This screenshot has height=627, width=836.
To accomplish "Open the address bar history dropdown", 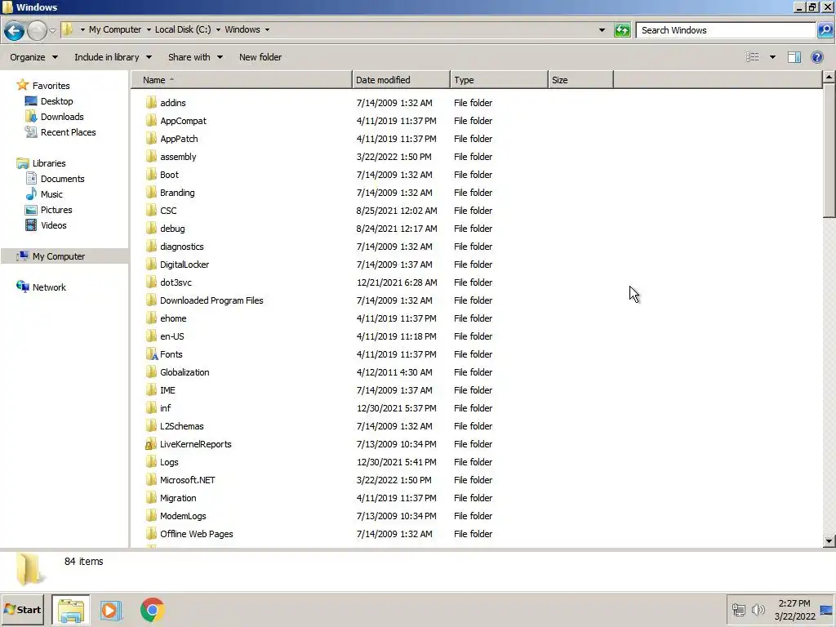I will pyautogui.click(x=602, y=30).
